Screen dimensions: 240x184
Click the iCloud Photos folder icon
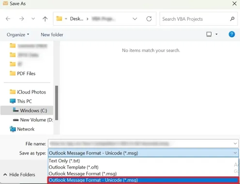pyautogui.click(x=13, y=92)
